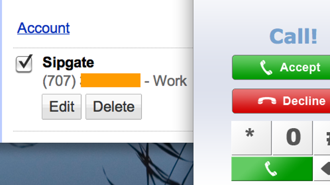
Task: Click the backspace arrow key on the dialpad
Action: (322, 169)
